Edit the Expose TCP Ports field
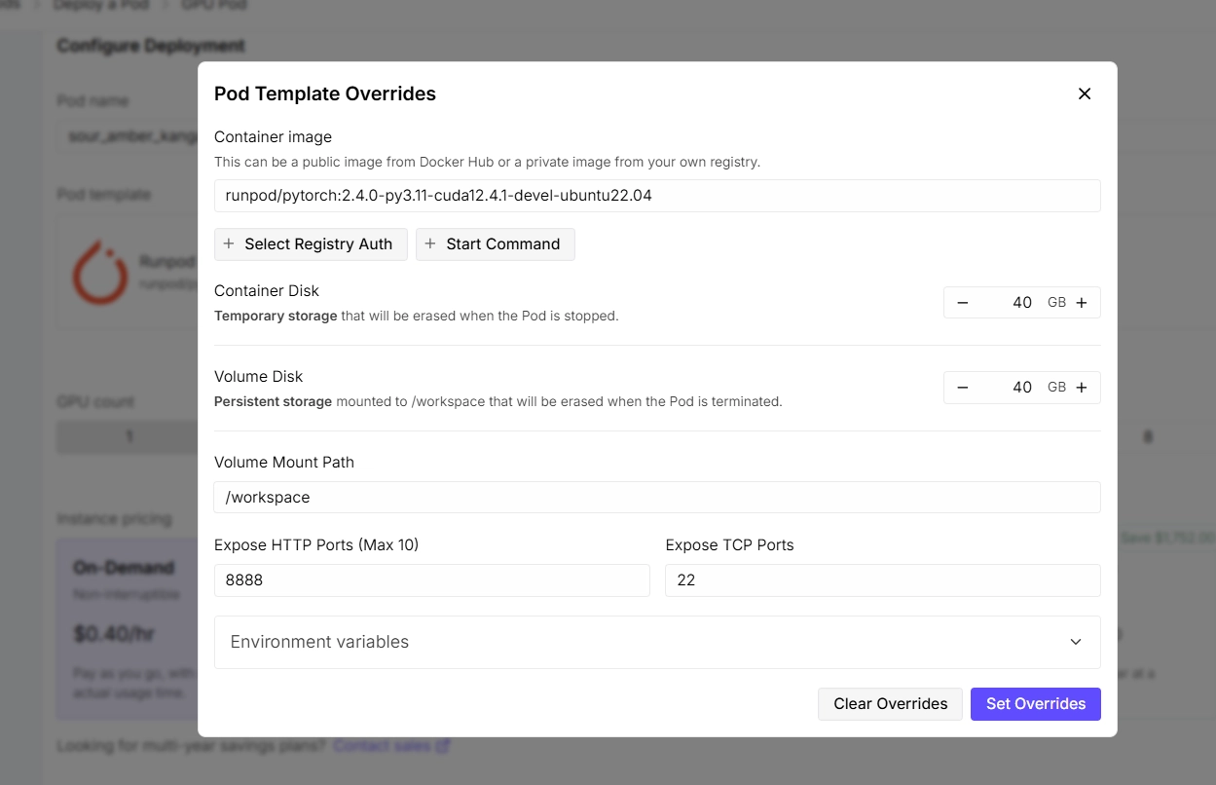 883,580
